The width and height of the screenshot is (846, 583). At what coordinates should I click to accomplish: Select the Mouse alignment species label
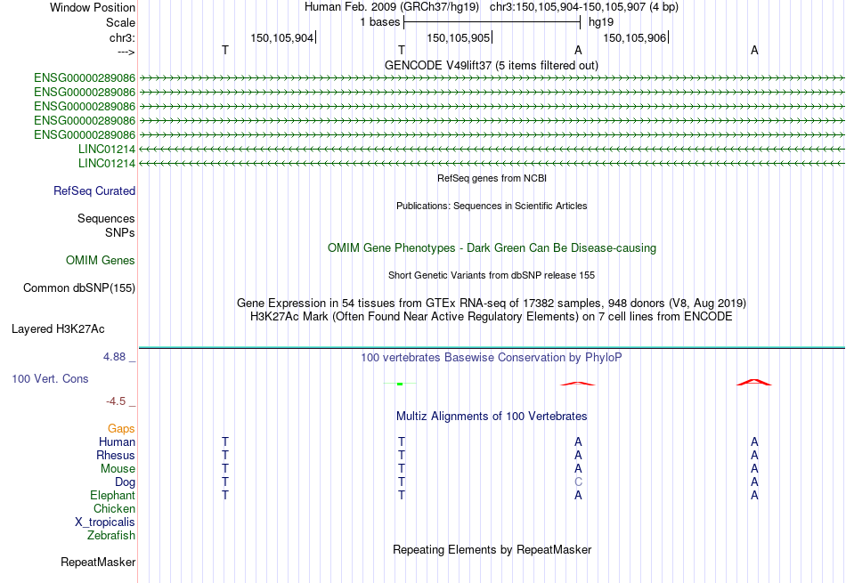click(118, 469)
